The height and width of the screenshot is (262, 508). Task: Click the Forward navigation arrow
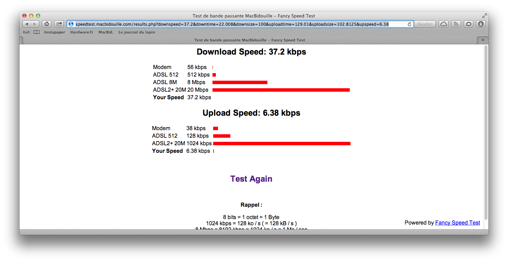coord(35,24)
